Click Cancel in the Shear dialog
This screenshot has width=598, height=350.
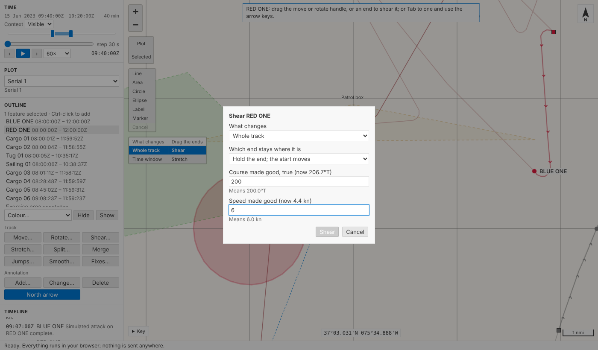[x=355, y=232]
